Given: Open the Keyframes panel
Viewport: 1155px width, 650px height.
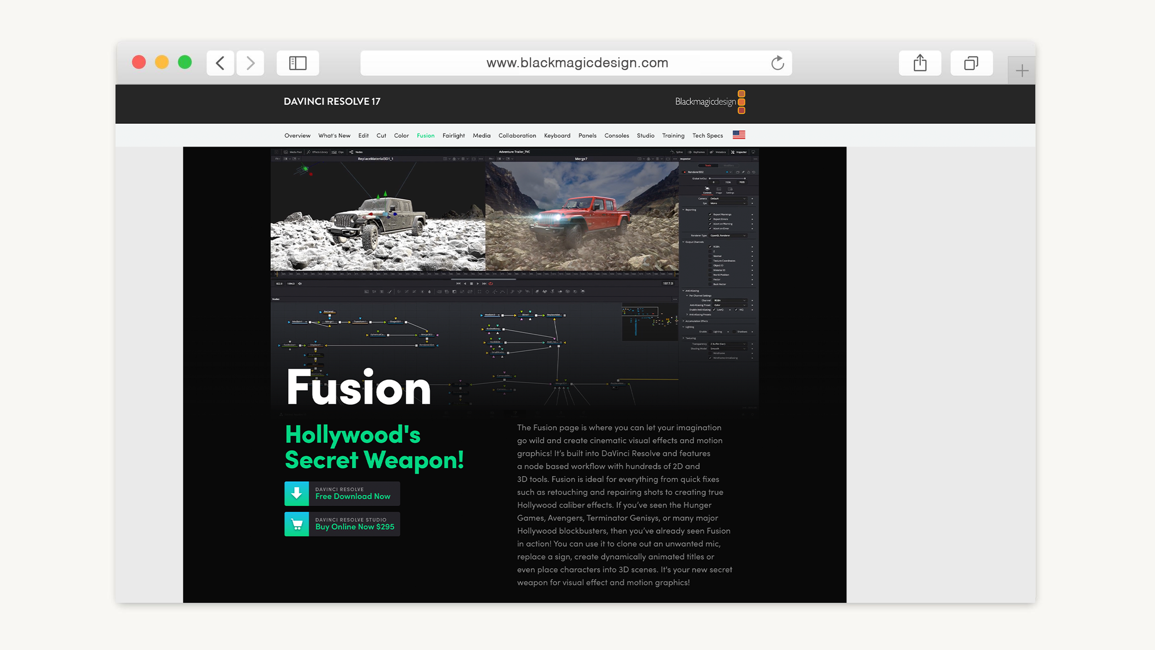Looking at the screenshot, I should [x=696, y=152].
